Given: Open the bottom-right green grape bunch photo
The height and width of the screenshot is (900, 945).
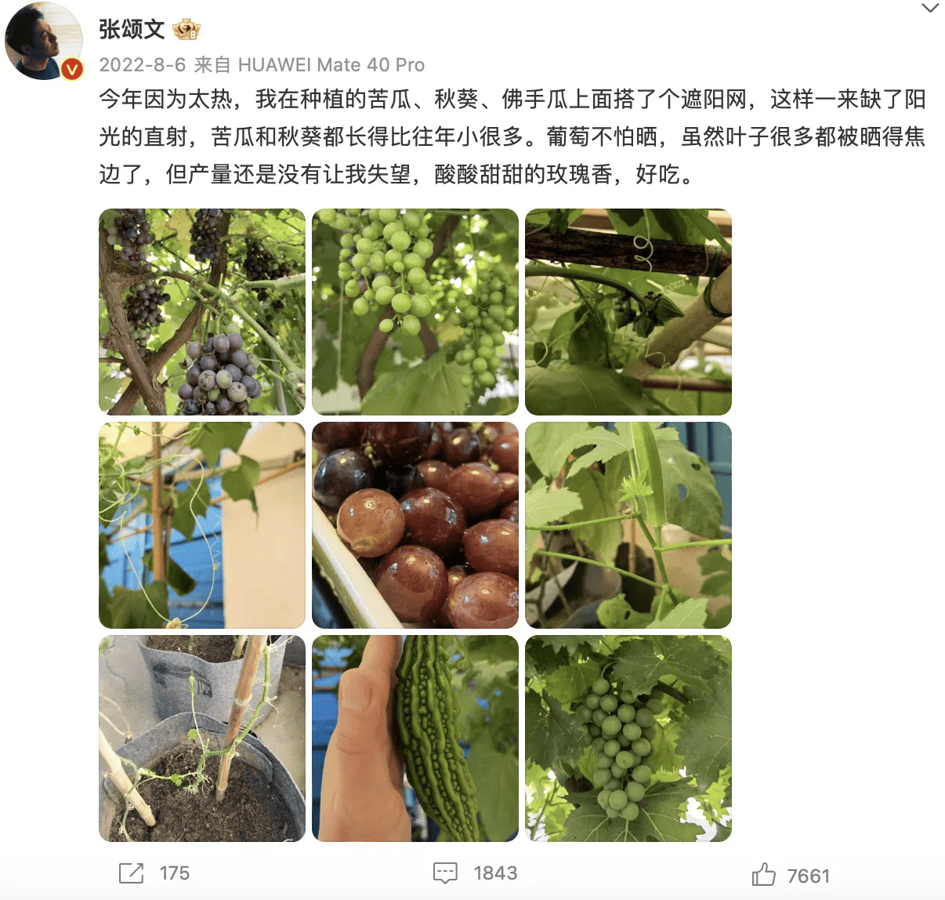Looking at the screenshot, I should [x=628, y=739].
